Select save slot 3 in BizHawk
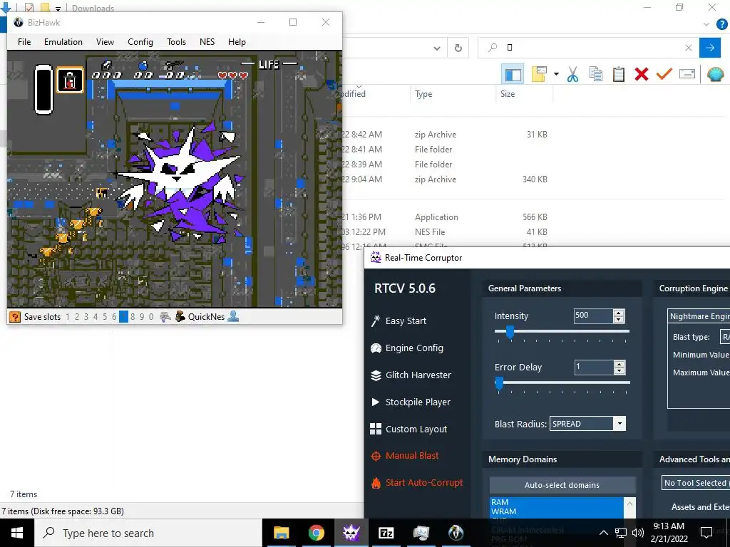The width and height of the screenshot is (730, 547). (x=86, y=317)
